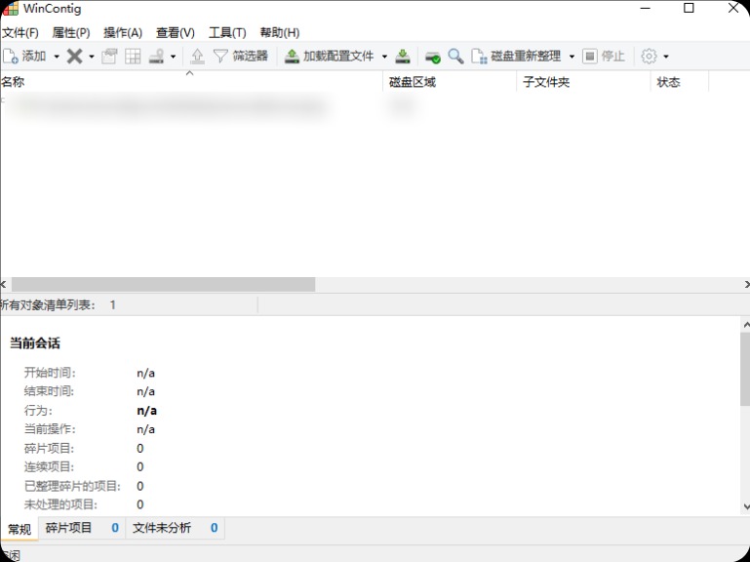
Task: Click the 开始时间 label
Action: tap(50, 373)
